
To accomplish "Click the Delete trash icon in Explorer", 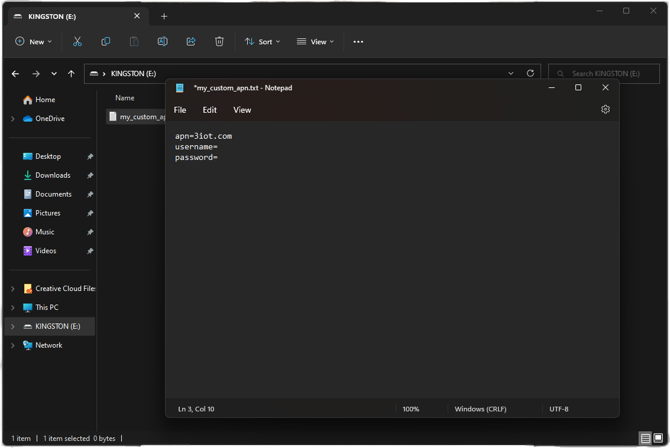I will [219, 41].
